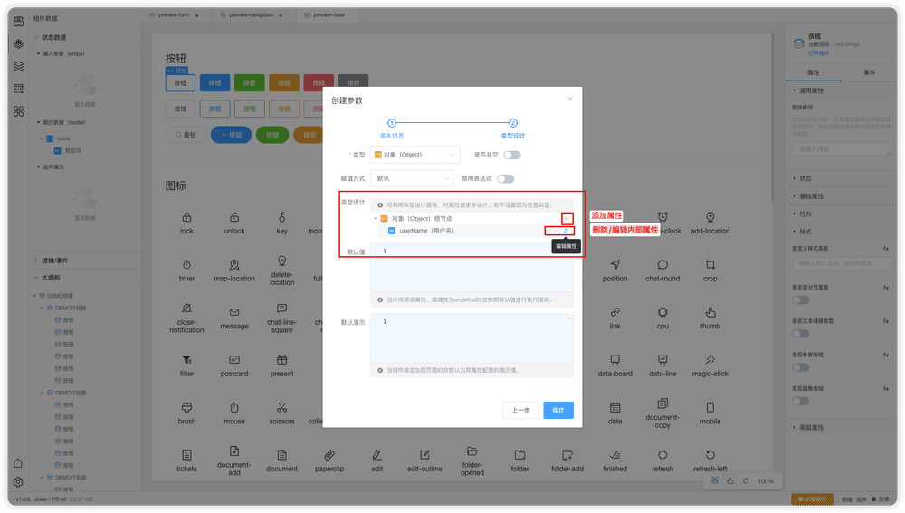Open the code panel sidebar icon
905x513 pixels.
[x=18, y=89]
